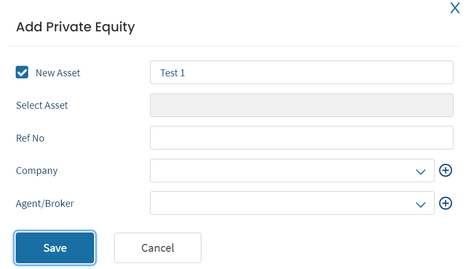Open the Company dropdown list
This screenshot has height=269, width=476.
(x=292, y=171)
